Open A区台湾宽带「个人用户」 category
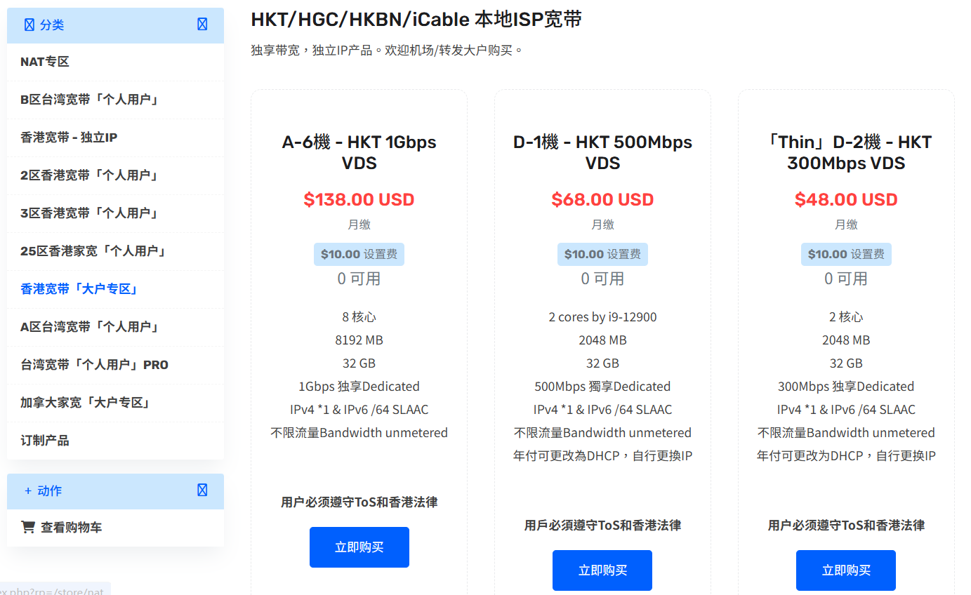Screen dimensions: 971x595 (x=115, y=327)
